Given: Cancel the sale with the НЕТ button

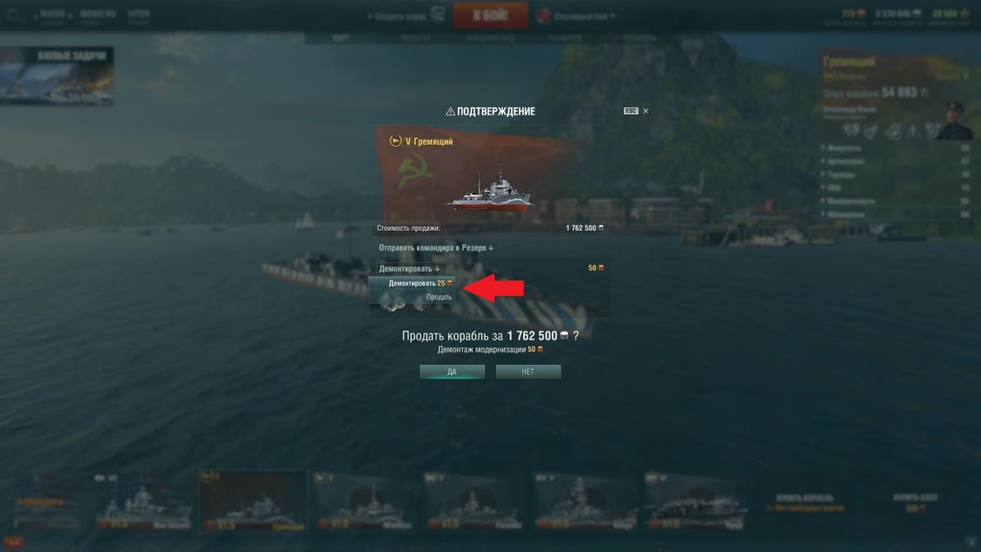Looking at the screenshot, I should point(528,371).
